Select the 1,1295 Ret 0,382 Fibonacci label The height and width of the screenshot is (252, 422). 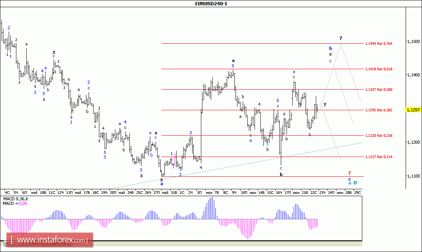(379, 110)
